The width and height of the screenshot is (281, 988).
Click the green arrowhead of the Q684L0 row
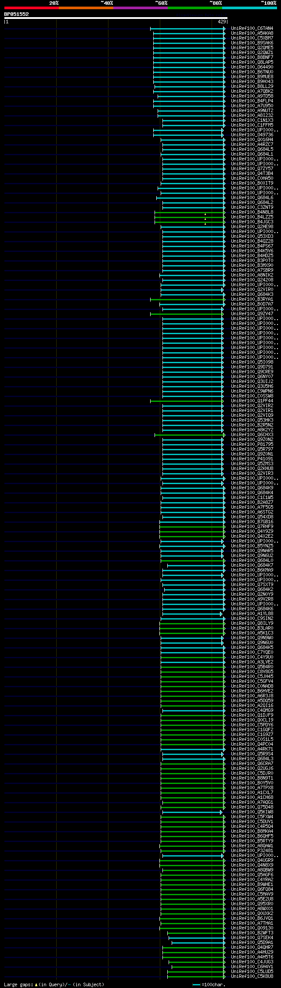coord(224,561)
